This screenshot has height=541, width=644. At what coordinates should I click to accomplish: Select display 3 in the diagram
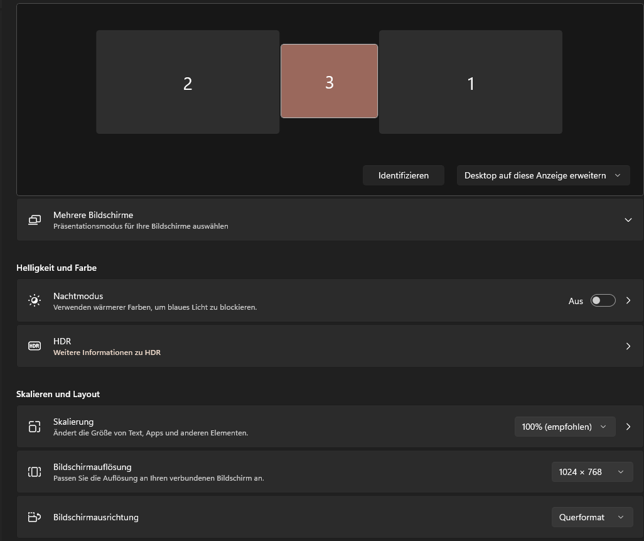[329, 81]
